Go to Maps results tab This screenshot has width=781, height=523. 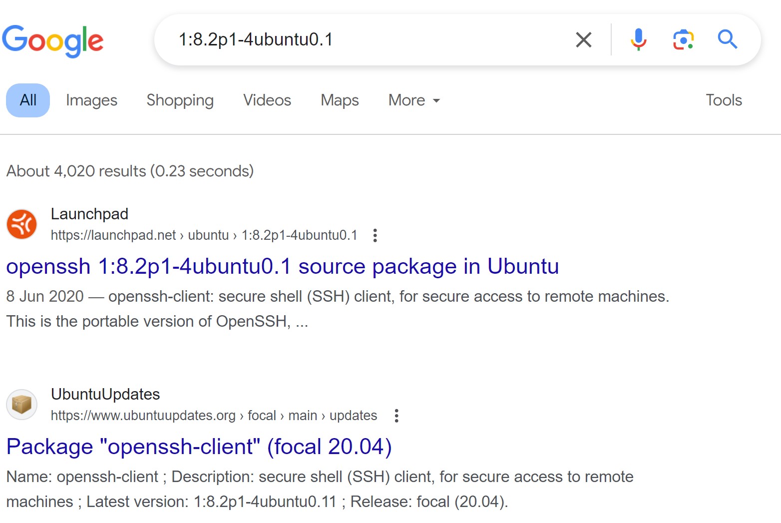pos(340,100)
